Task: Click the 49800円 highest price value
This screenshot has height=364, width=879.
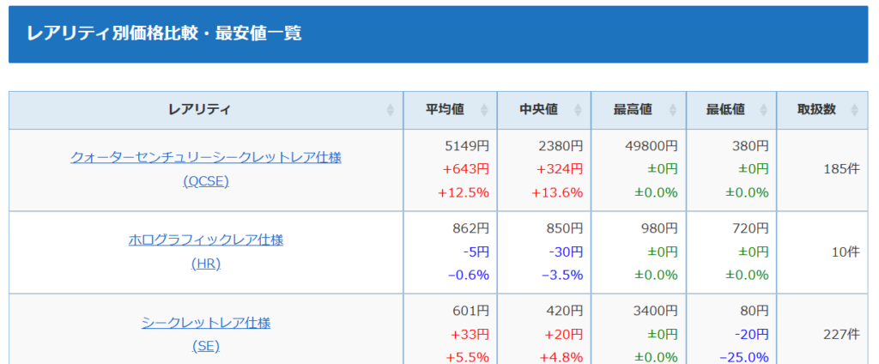Action: tap(651, 147)
